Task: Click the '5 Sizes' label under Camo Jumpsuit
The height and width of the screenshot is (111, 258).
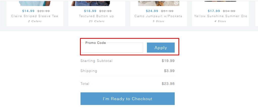Action: [x=158, y=21]
